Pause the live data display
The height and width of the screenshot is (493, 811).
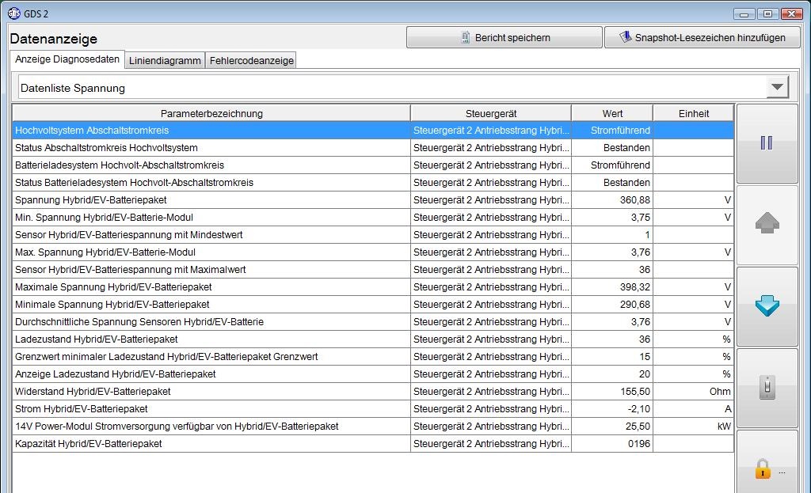(766, 143)
